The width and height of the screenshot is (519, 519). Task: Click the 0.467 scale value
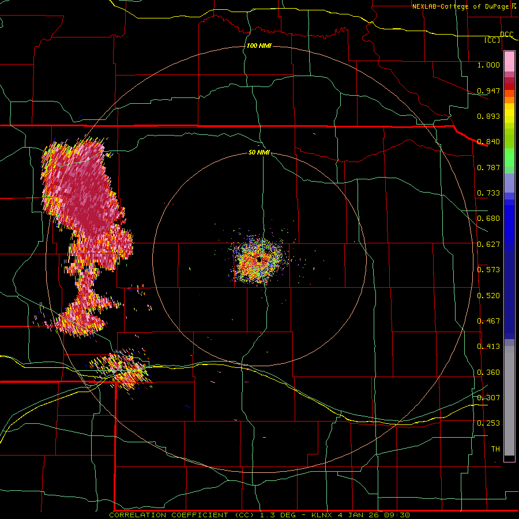pos(488,321)
